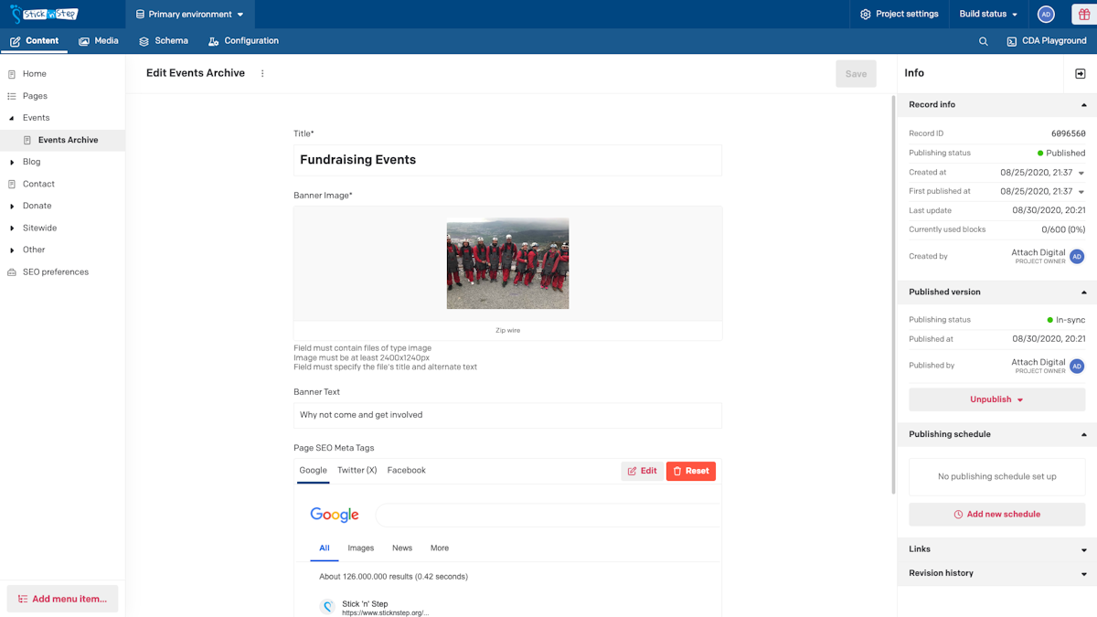Expand the Donate tree item

pos(12,206)
